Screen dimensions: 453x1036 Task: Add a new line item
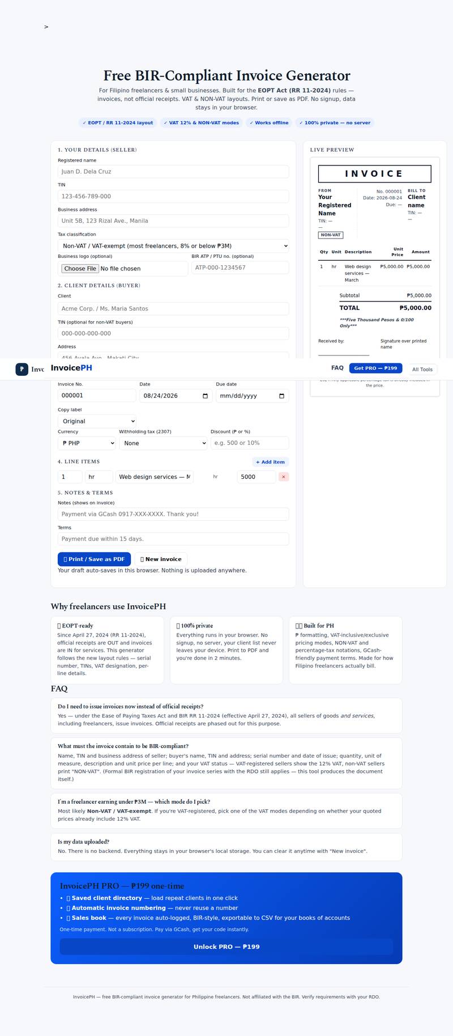pyautogui.click(x=270, y=462)
